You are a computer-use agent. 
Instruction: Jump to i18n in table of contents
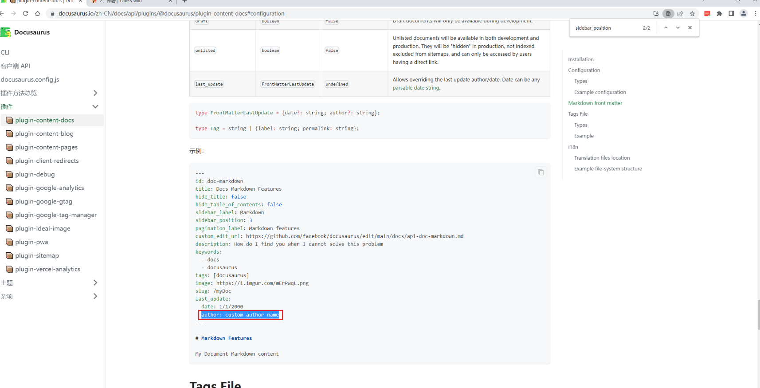(x=573, y=147)
